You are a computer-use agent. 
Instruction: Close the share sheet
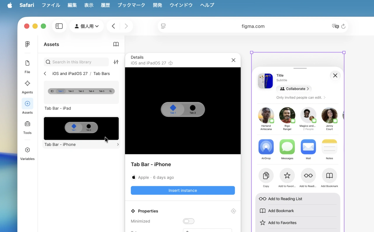pyautogui.click(x=335, y=75)
